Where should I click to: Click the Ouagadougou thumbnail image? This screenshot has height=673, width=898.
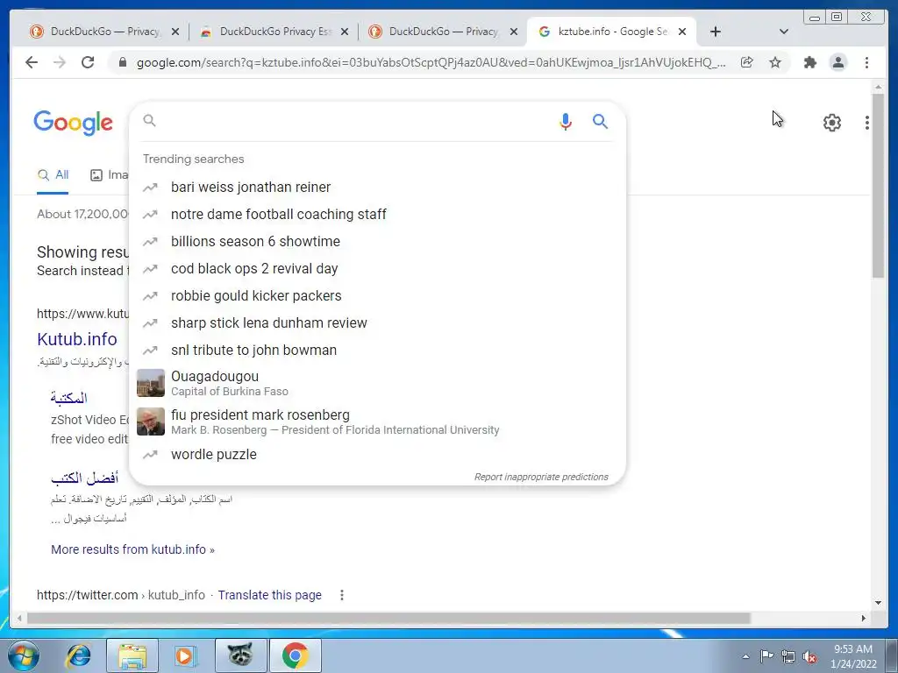coord(151,384)
